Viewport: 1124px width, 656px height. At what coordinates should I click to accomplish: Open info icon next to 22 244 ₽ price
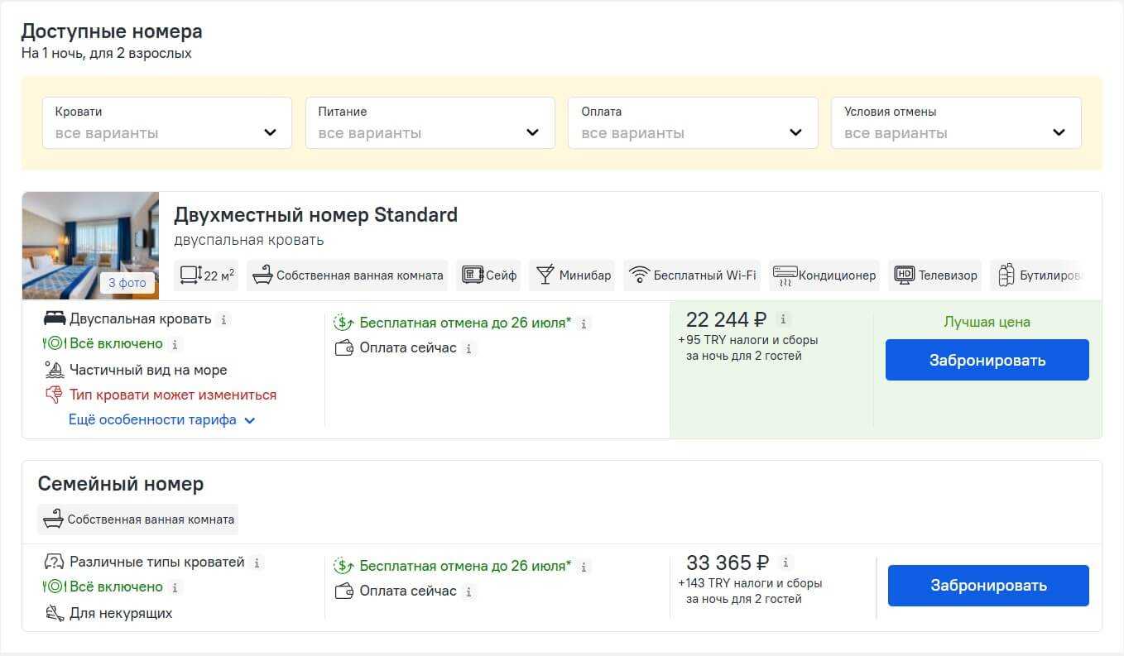point(784,319)
